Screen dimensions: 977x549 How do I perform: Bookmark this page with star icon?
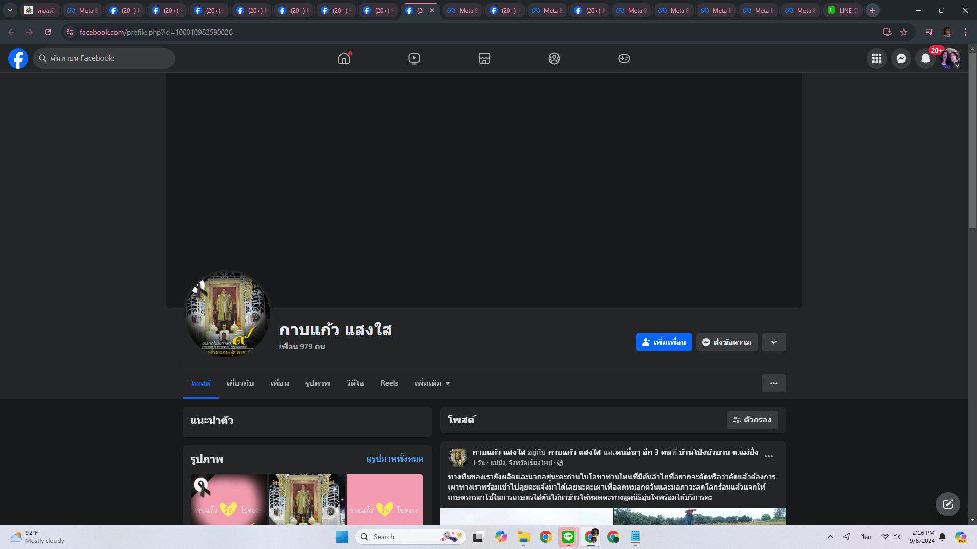click(x=904, y=32)
